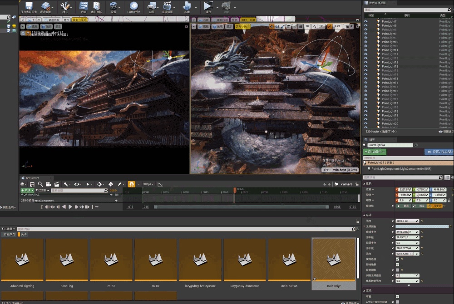
Task: Toggle the cast shadows (投射阴影) checkbox
Action: (397, 270)
